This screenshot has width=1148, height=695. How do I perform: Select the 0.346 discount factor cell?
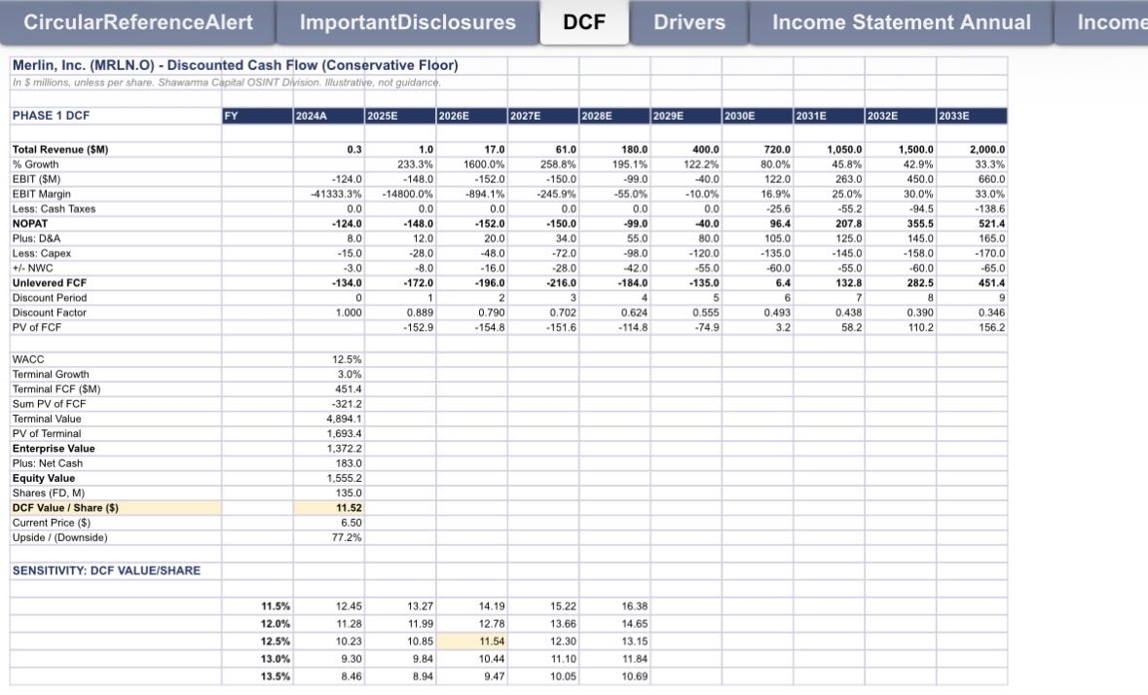(x=973, y=312)
